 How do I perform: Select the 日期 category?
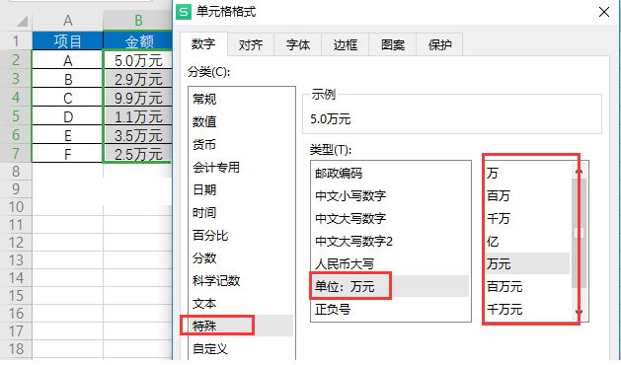pos(242,189)
